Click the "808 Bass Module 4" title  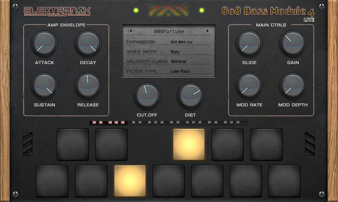click(x=268, y=12)
